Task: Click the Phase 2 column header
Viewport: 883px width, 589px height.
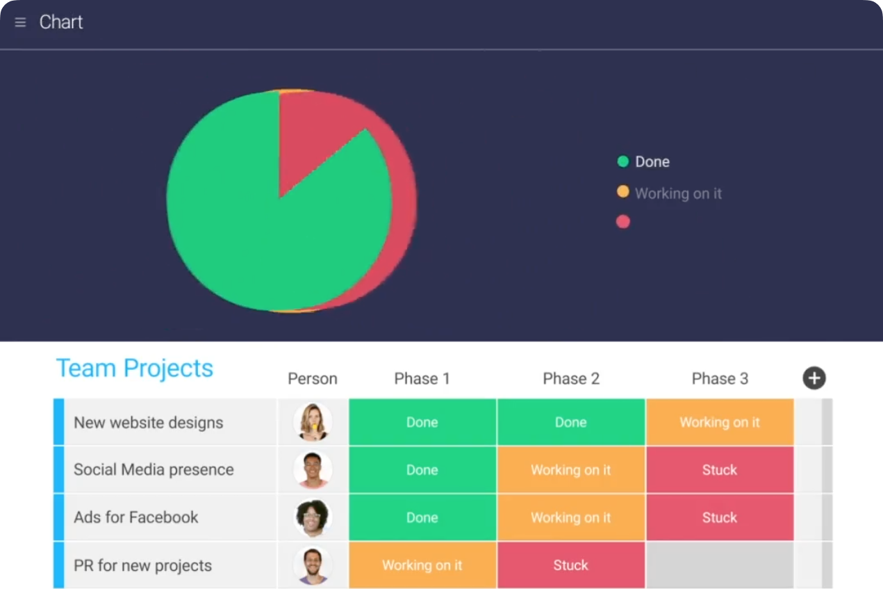Action: coord(570,378)
